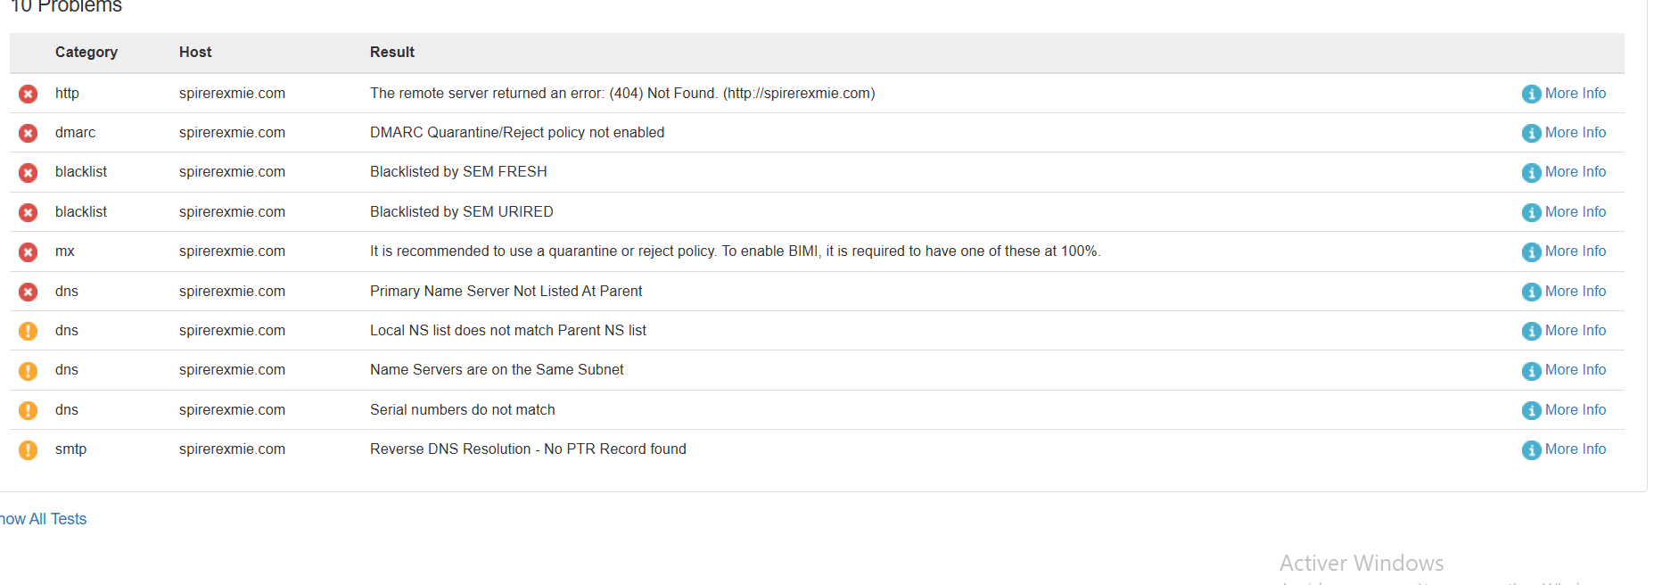
Task: Click the red error icon beside dmarc
Action: 29,133
